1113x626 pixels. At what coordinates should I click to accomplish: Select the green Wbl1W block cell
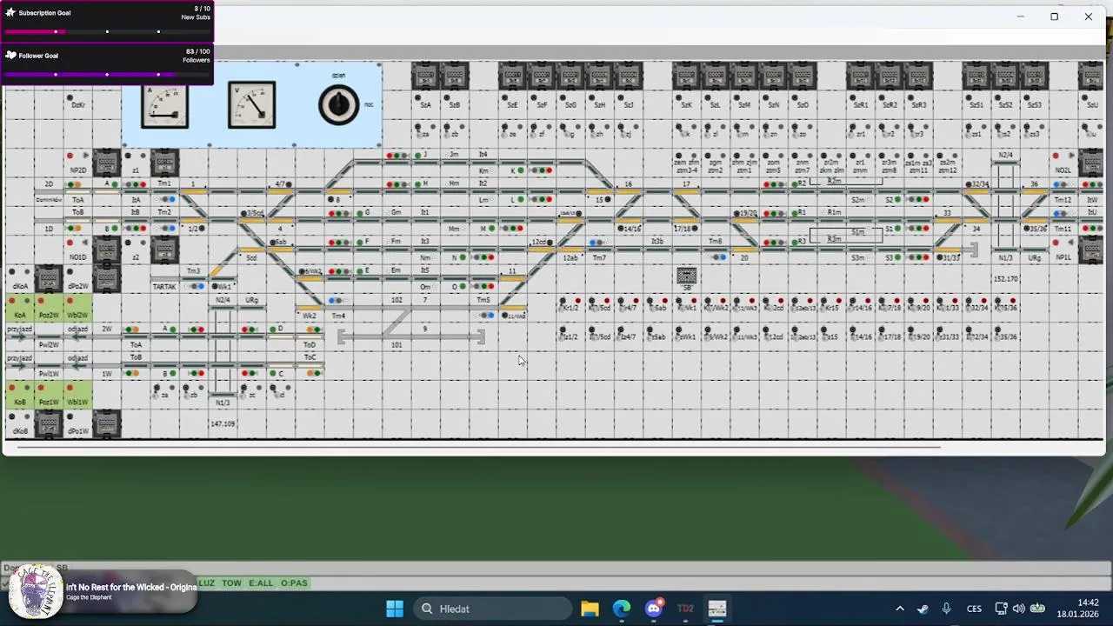coord(77,395)
